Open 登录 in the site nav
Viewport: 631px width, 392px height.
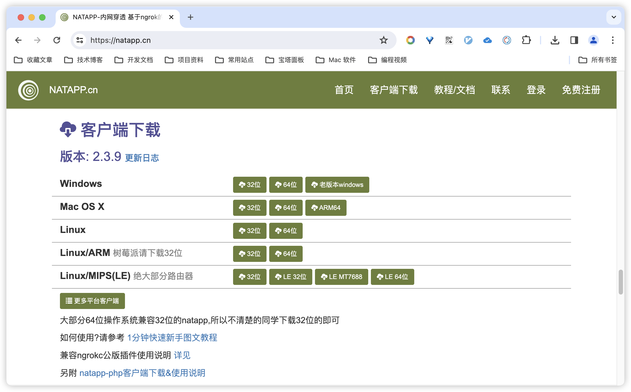point(536,90)
